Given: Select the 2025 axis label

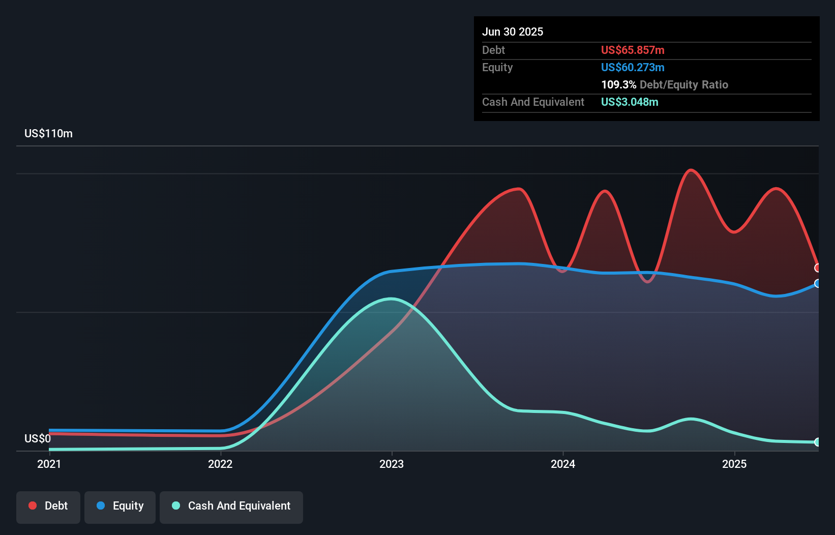Looking at the screenshot, I should [x=735, y=464].
